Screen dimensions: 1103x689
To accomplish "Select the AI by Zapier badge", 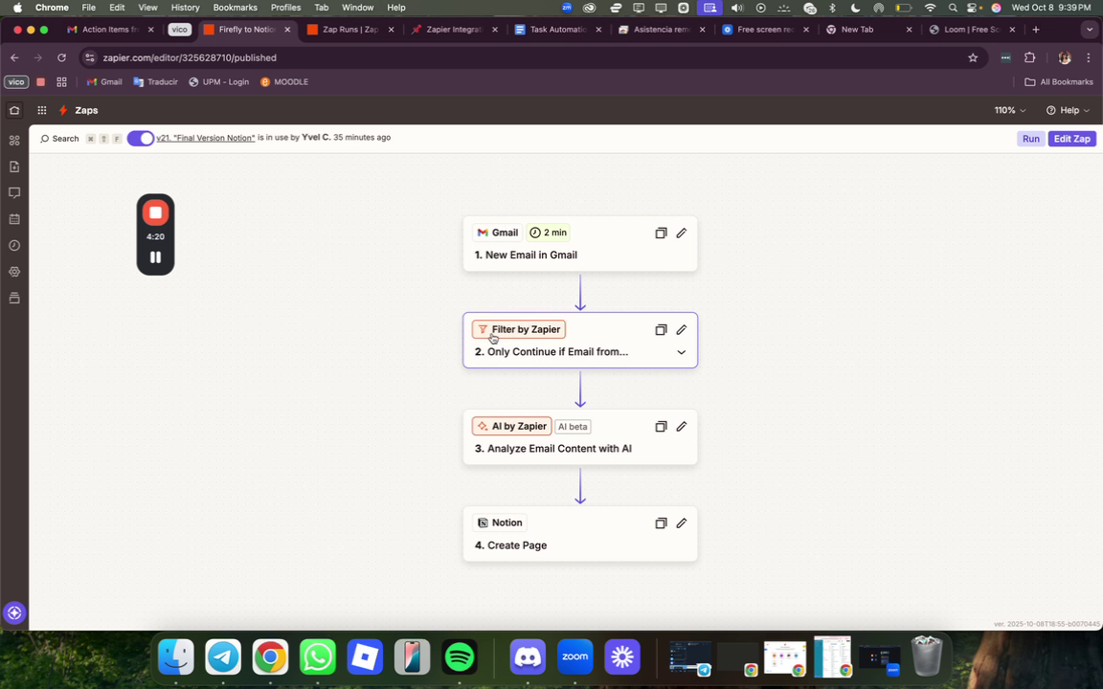I will pos(512,426).
